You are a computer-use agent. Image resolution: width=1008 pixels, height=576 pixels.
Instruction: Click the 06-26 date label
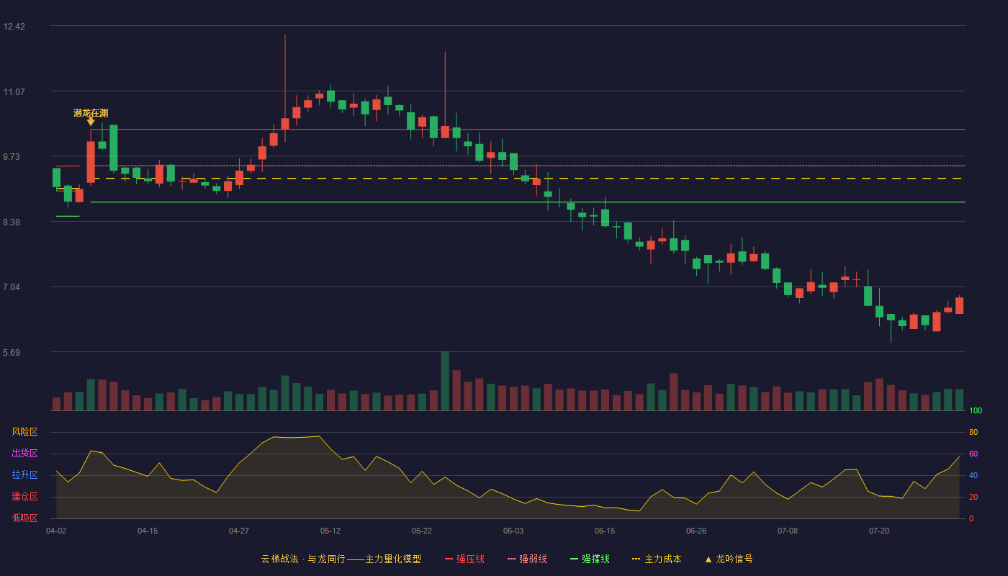pos(696,531)
